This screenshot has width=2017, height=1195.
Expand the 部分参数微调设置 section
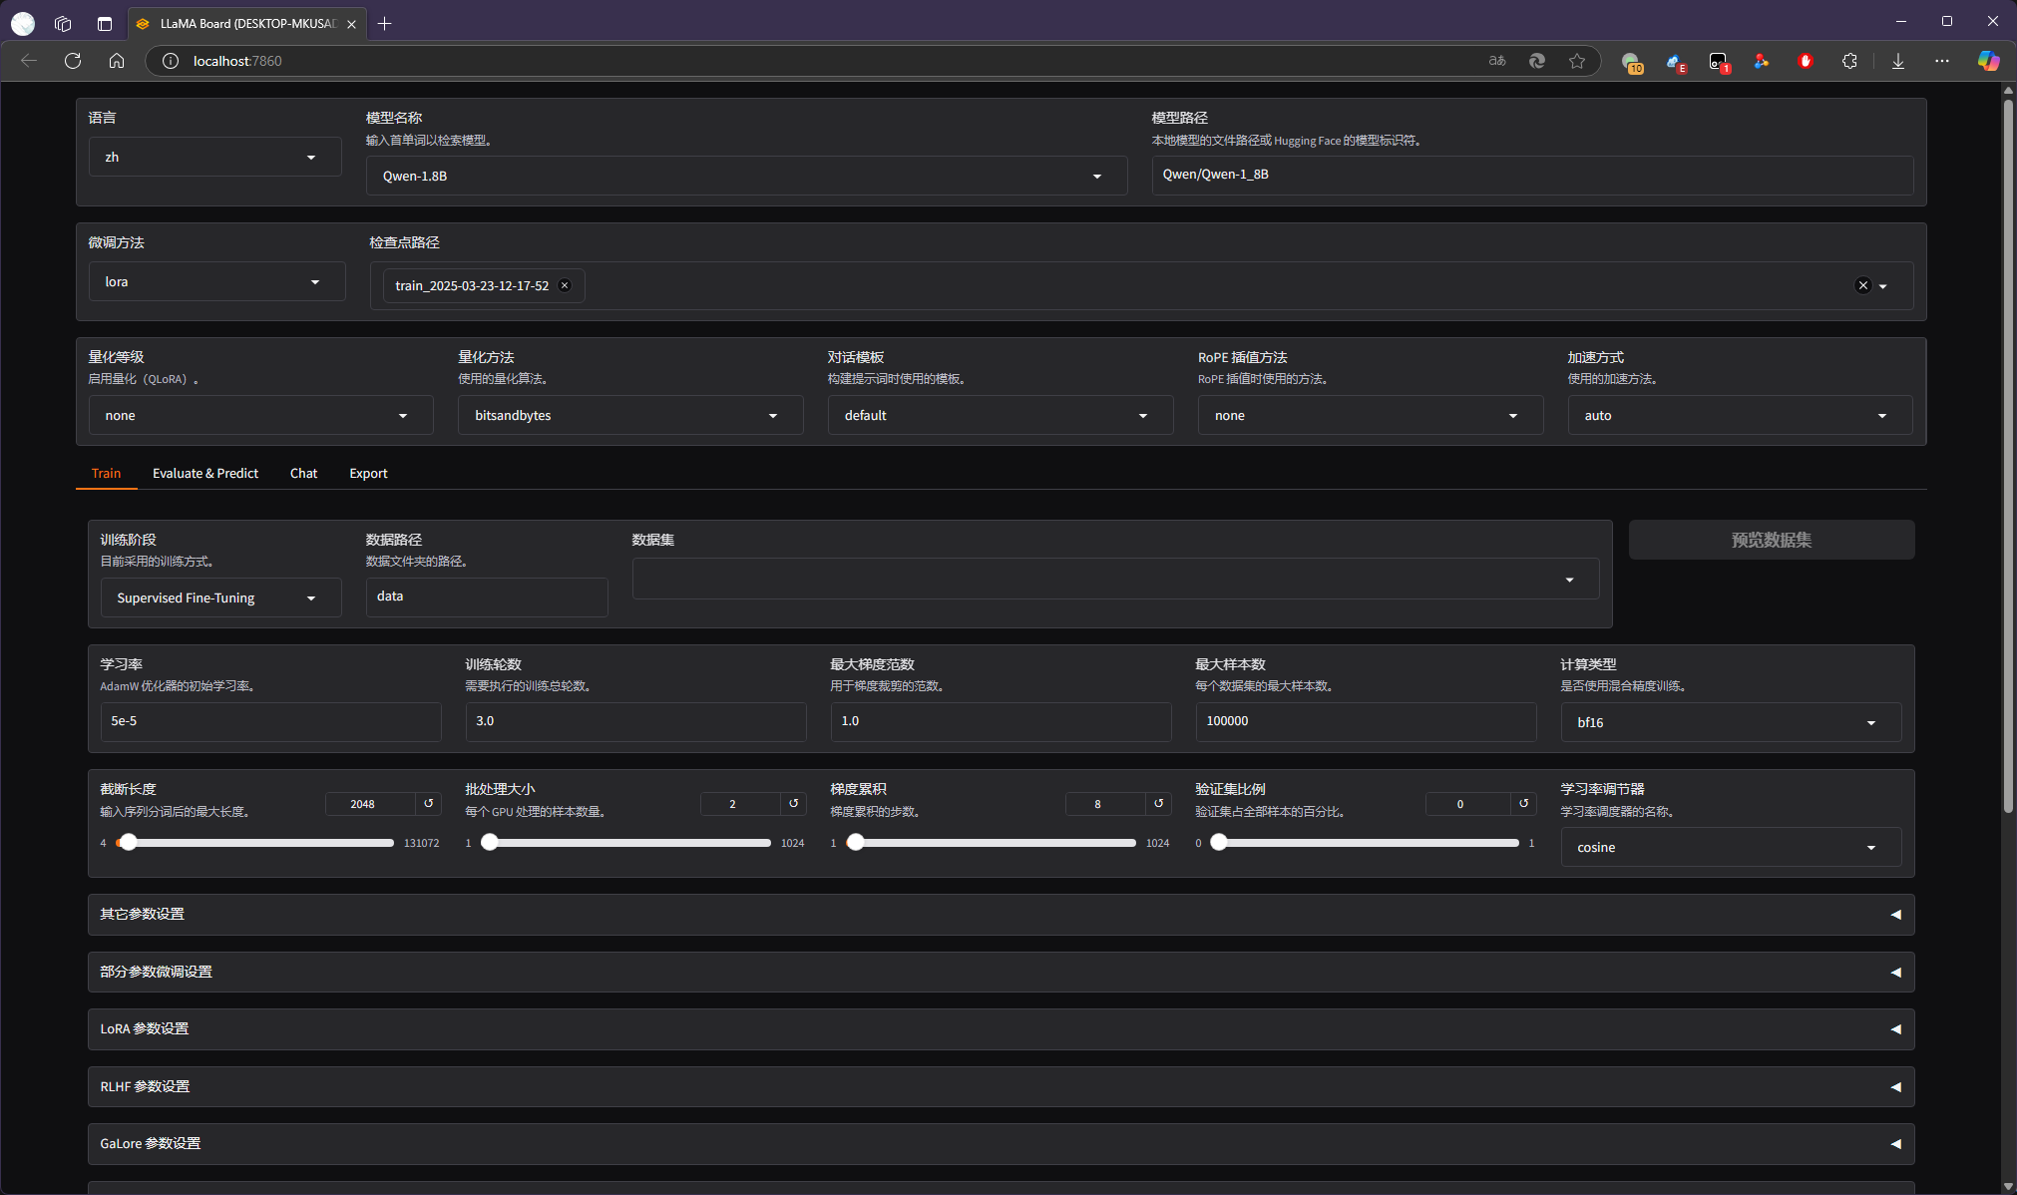click(1001, 972)
